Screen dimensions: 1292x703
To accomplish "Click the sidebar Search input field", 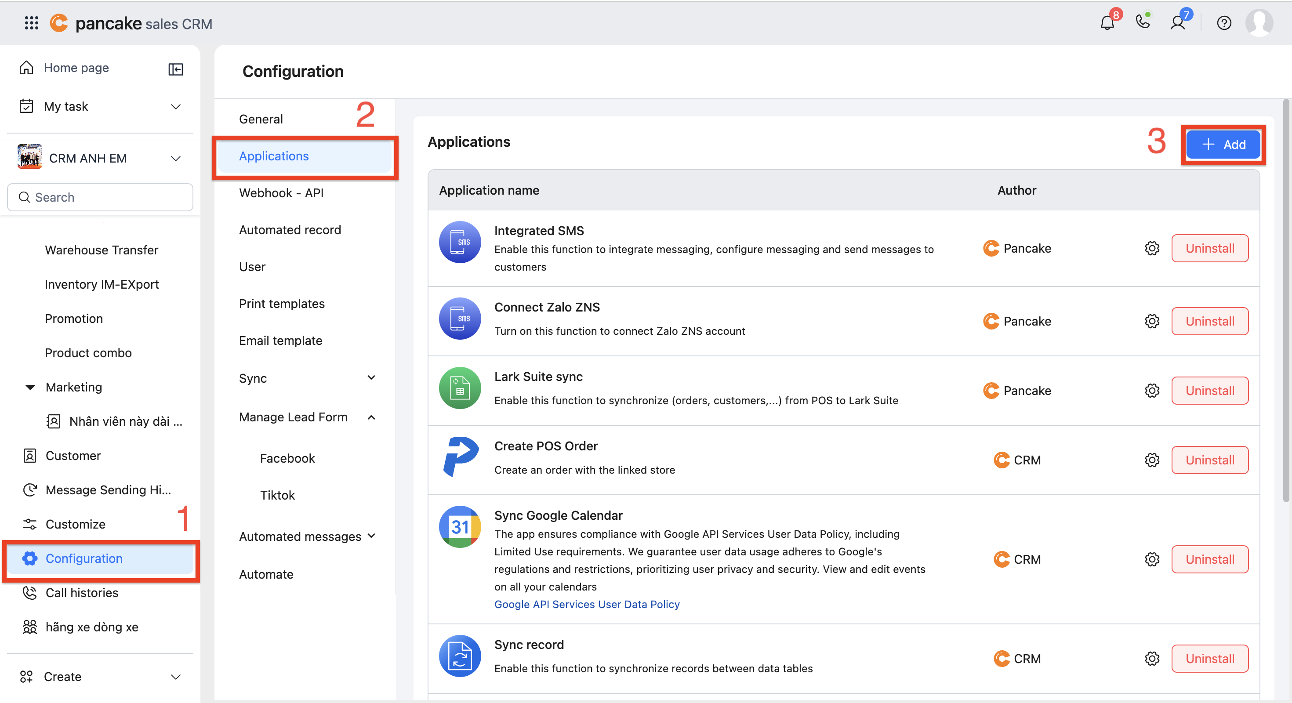I will pos(100,197).
